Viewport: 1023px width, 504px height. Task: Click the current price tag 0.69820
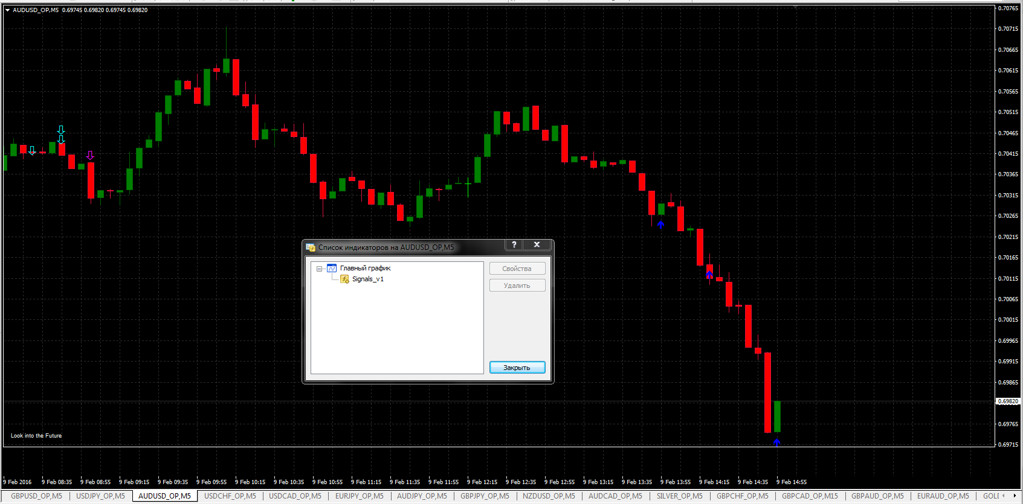[x=1008, y=401]
